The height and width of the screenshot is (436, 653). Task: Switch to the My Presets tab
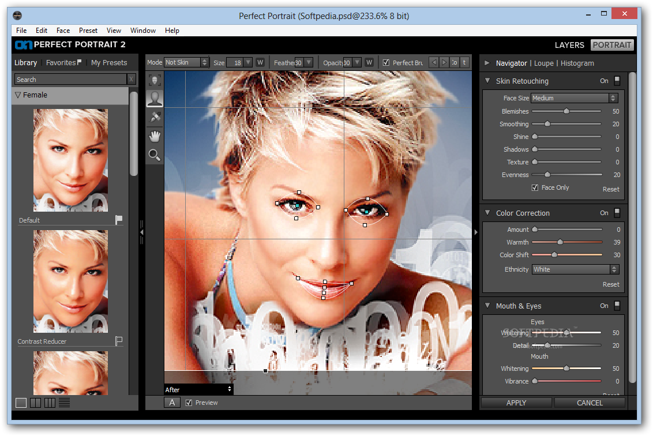click(109, 62)
